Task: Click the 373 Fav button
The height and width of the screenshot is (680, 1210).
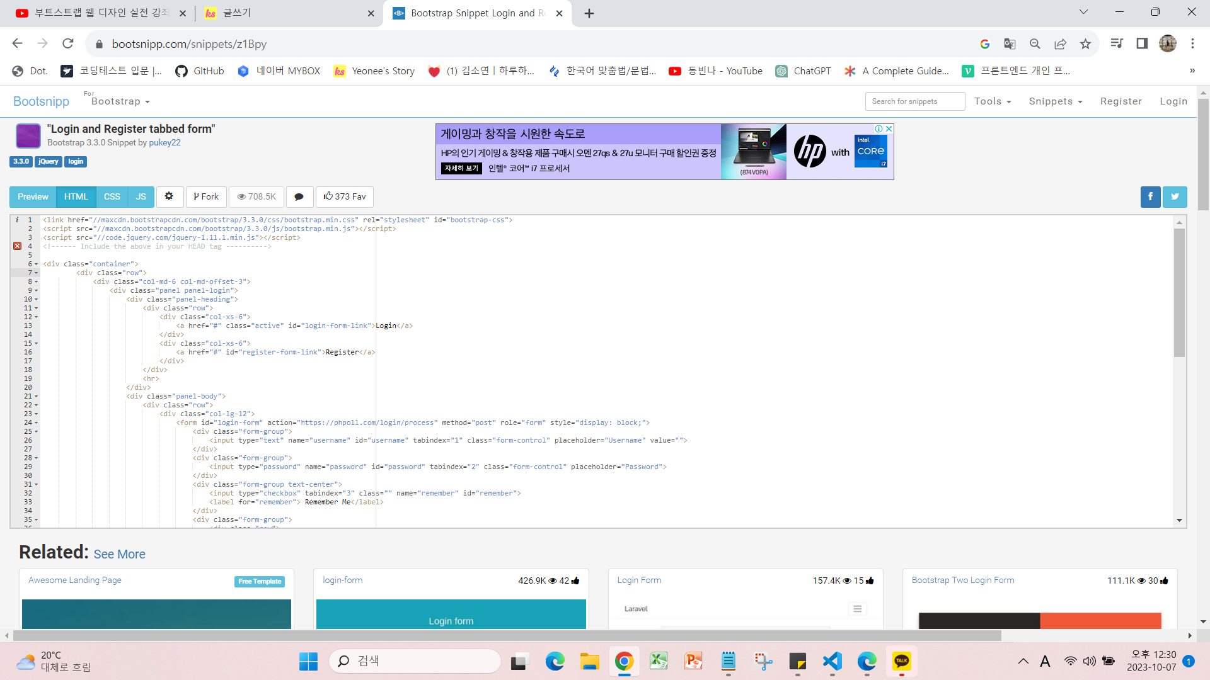Action: 345,196
